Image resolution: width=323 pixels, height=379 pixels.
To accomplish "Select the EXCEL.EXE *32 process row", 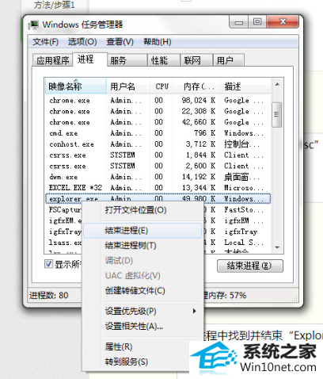I will (158, 188).
